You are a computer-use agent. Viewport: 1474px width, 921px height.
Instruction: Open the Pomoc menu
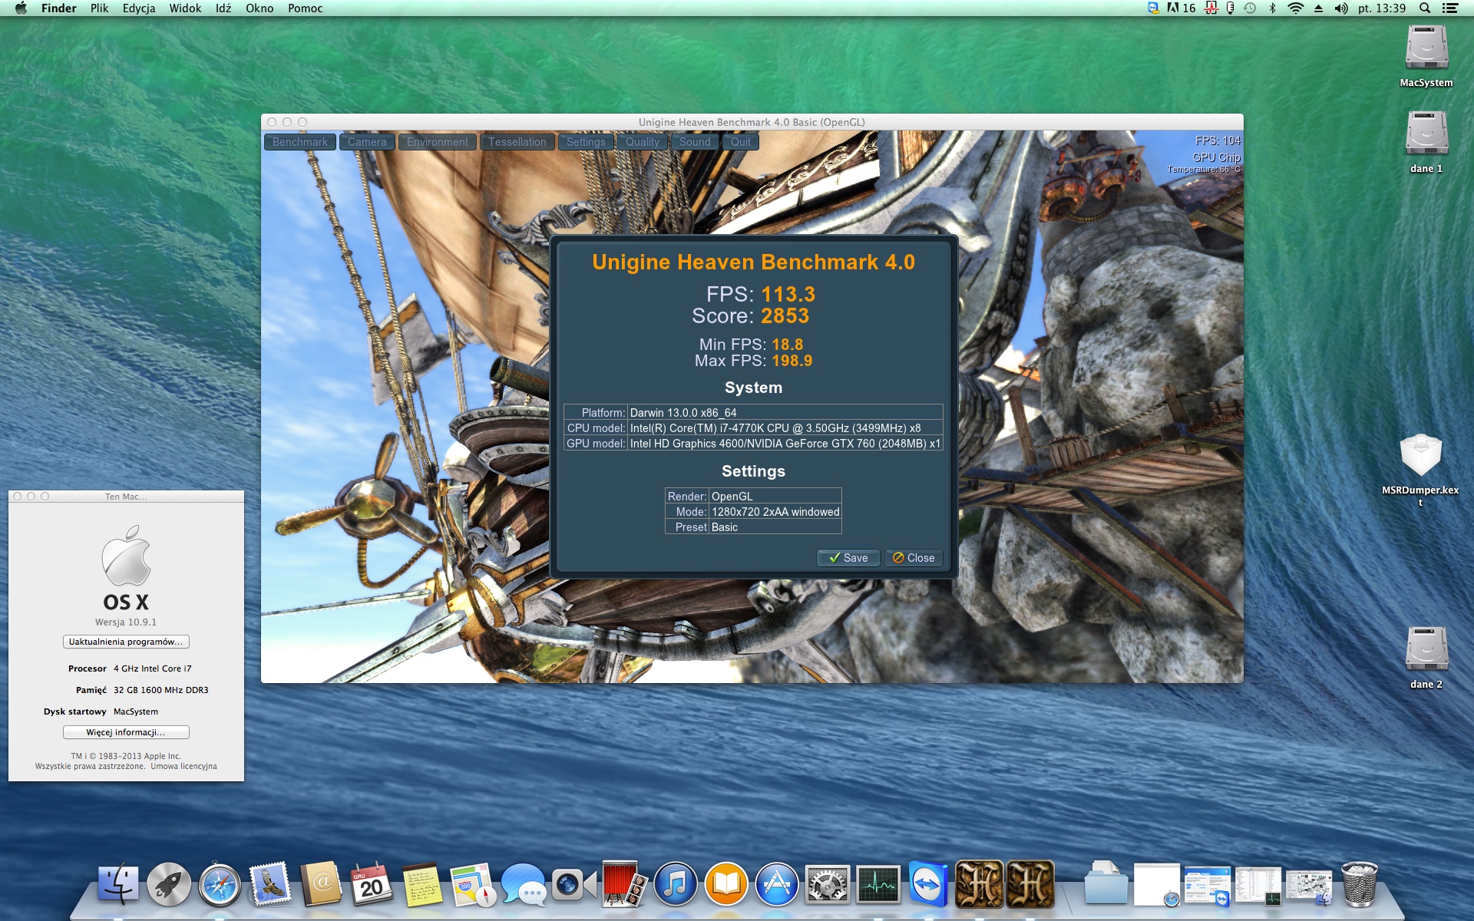click(x=305, y=8)
